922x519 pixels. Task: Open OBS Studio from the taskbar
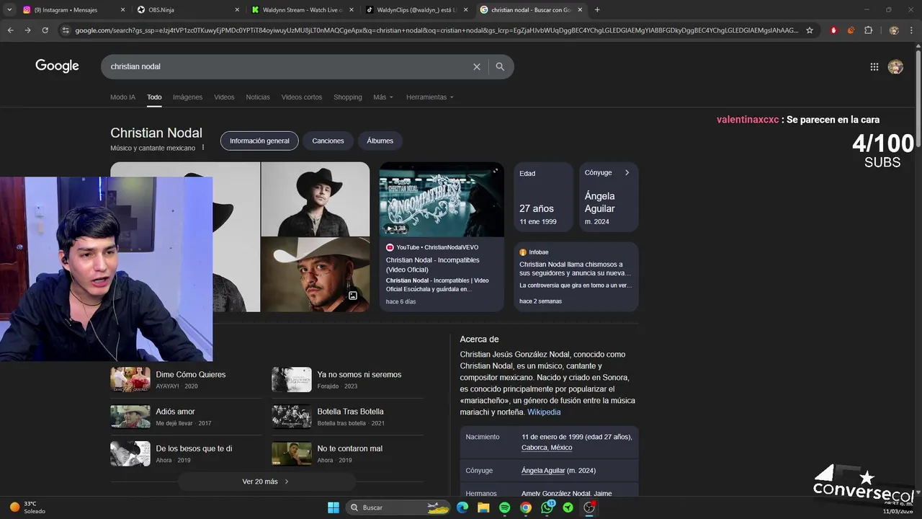[x=590, y=507]
